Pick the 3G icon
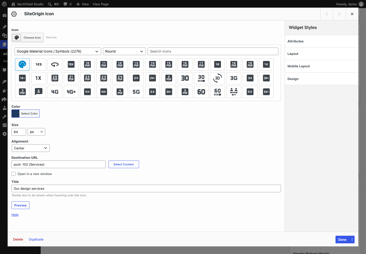This screenshot has height=254, width=366. (234, 78)
